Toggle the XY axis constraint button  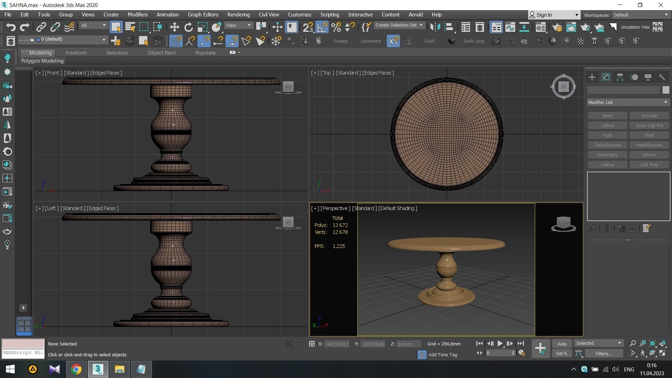pyautogui.click(x=393, y=41)
